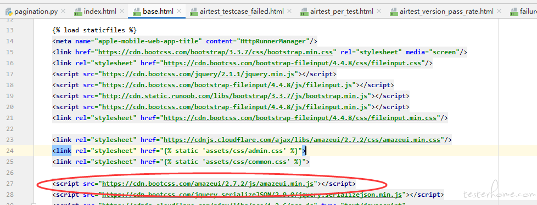Click line number 22 in the gutter
The image size is (537, 205).
[10, 129]
